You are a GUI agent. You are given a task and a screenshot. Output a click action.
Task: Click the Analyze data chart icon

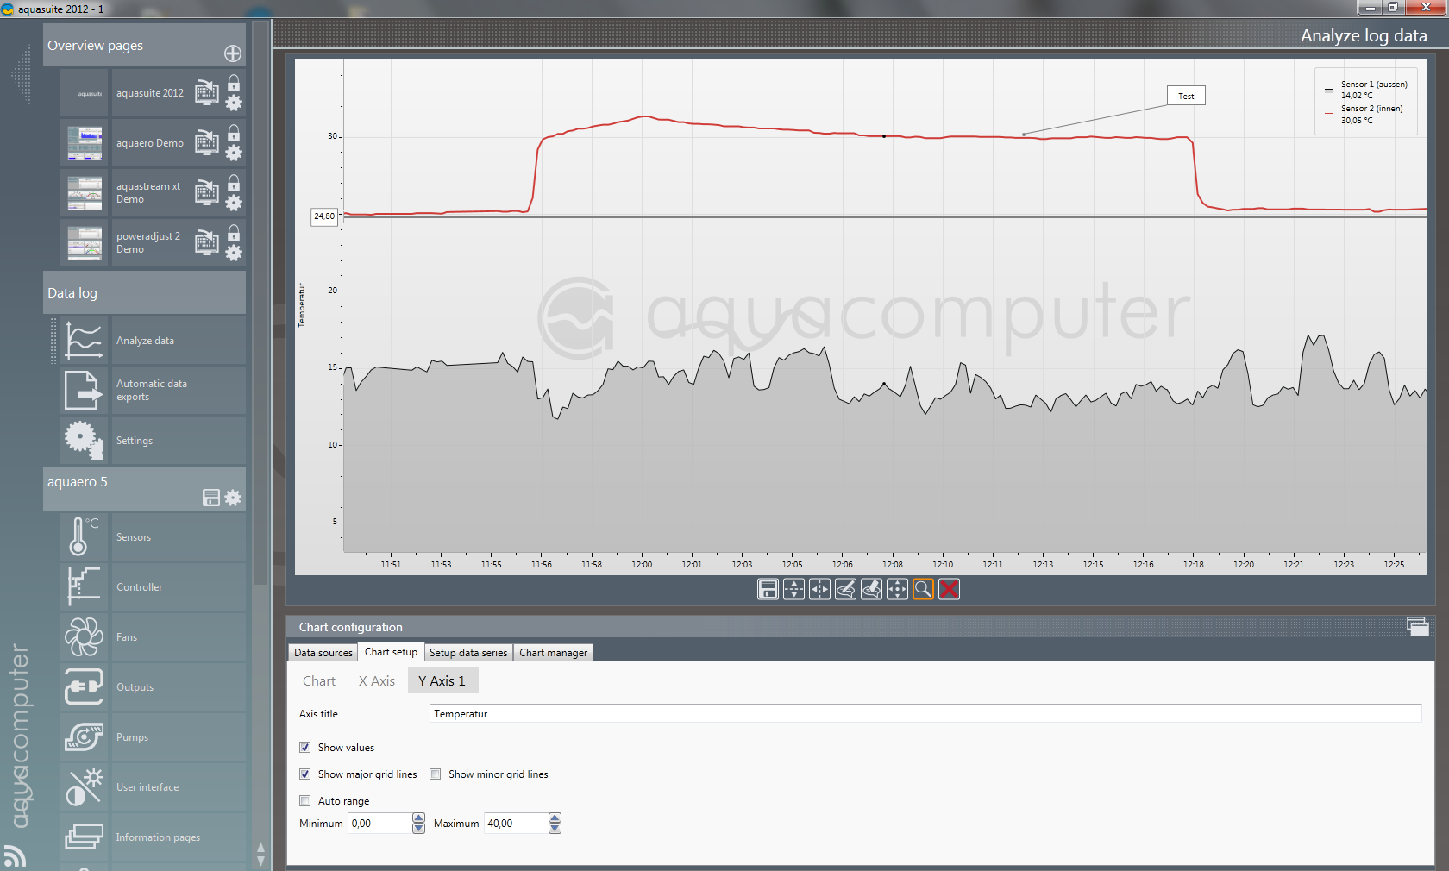tap(84, 340)
